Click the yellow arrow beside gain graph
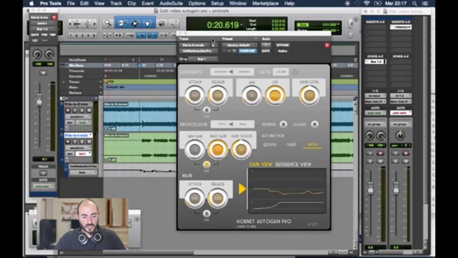 point(242,189)
